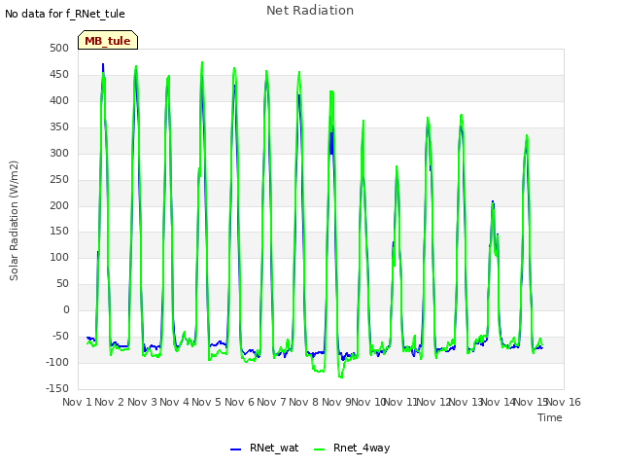Click the 150 y-axis tick label

coord(59,232)
